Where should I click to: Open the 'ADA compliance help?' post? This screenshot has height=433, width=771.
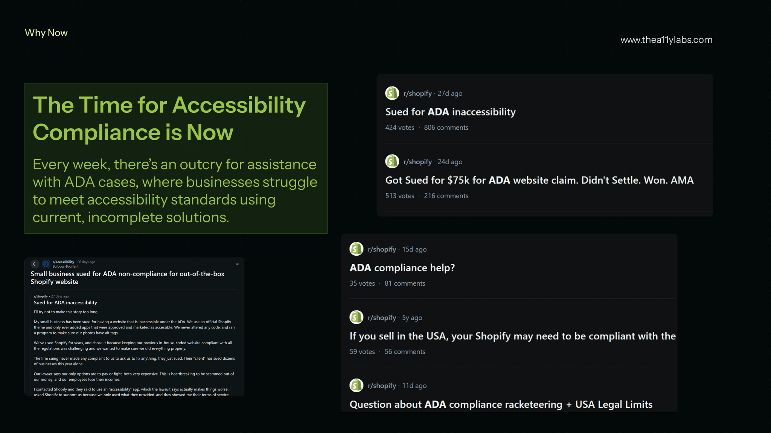tap(402, 268)
